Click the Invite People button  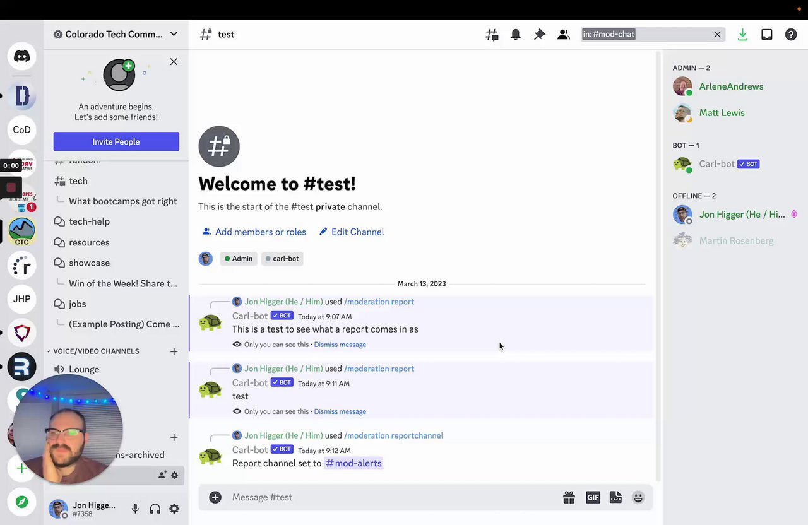(x=116, y=141)
